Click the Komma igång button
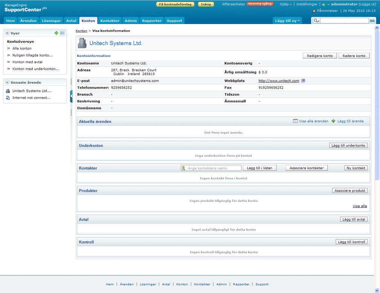380x293 pixels. [x=260, y=4]
